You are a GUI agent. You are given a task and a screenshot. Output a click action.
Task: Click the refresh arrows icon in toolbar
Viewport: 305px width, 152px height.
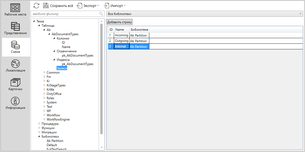[37, 6]
